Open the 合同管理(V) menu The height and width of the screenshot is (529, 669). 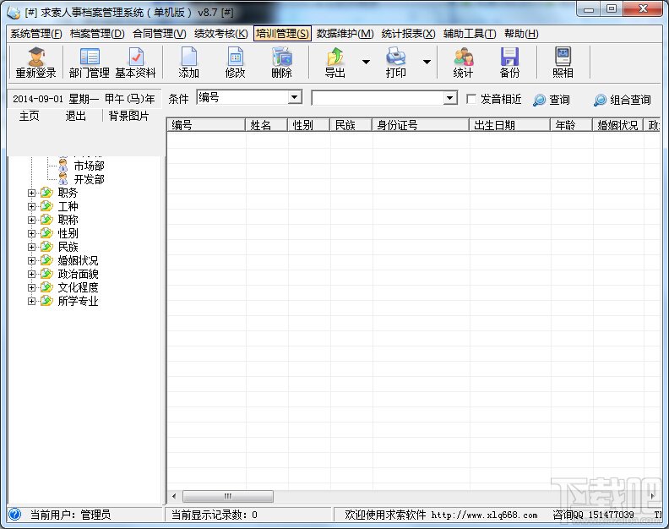point(159,34)
